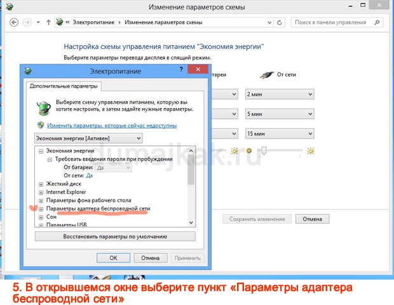Open the 5 мин dropdown
This screenshot has height=305, width=394.
pyautogui.click(x=280, y=114)
